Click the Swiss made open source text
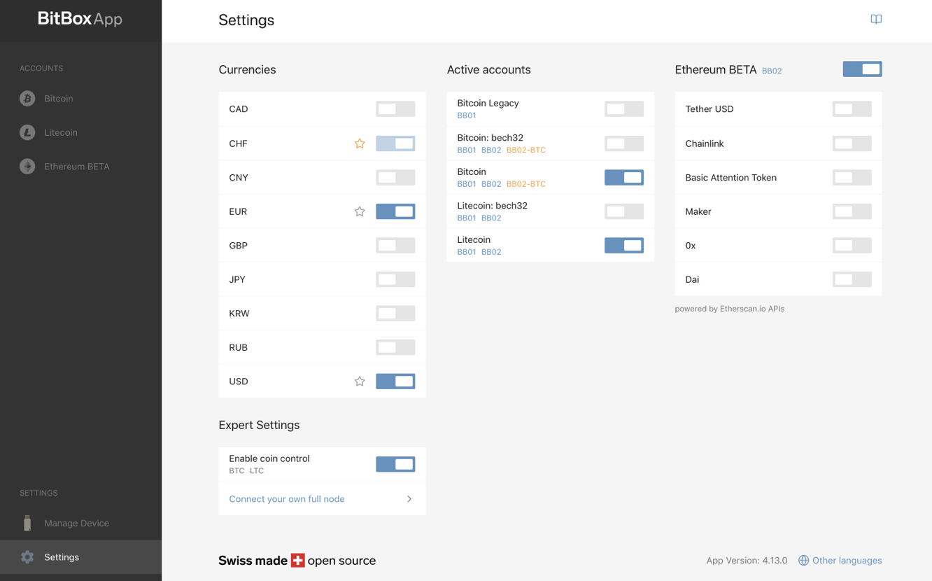The height and width of the screenshot is (581, 932). [297, 561]
